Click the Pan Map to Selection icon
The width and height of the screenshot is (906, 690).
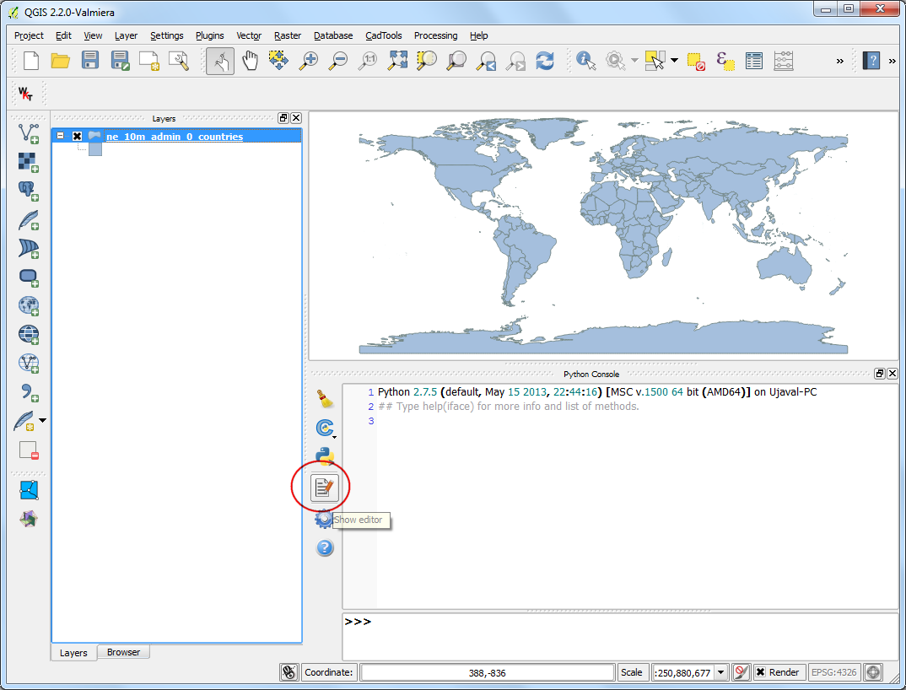coord(278,60)
